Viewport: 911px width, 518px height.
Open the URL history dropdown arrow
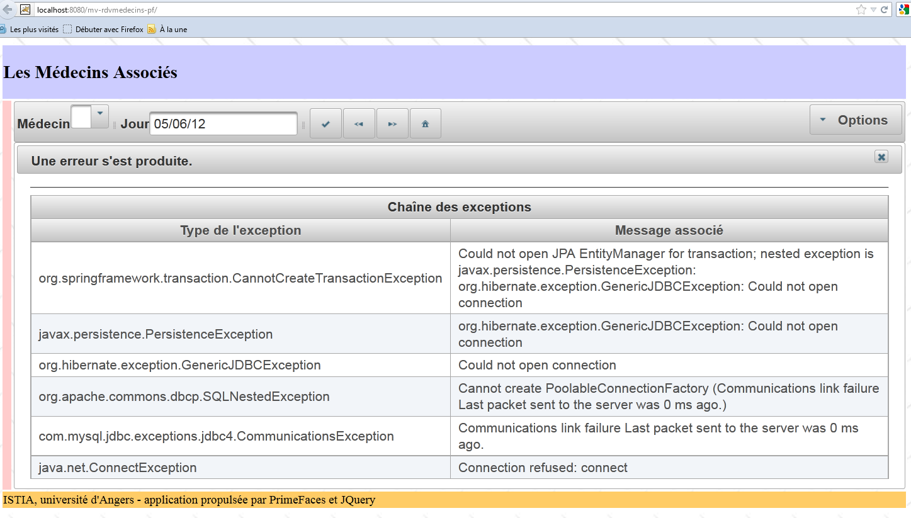(x=873, y=9)
